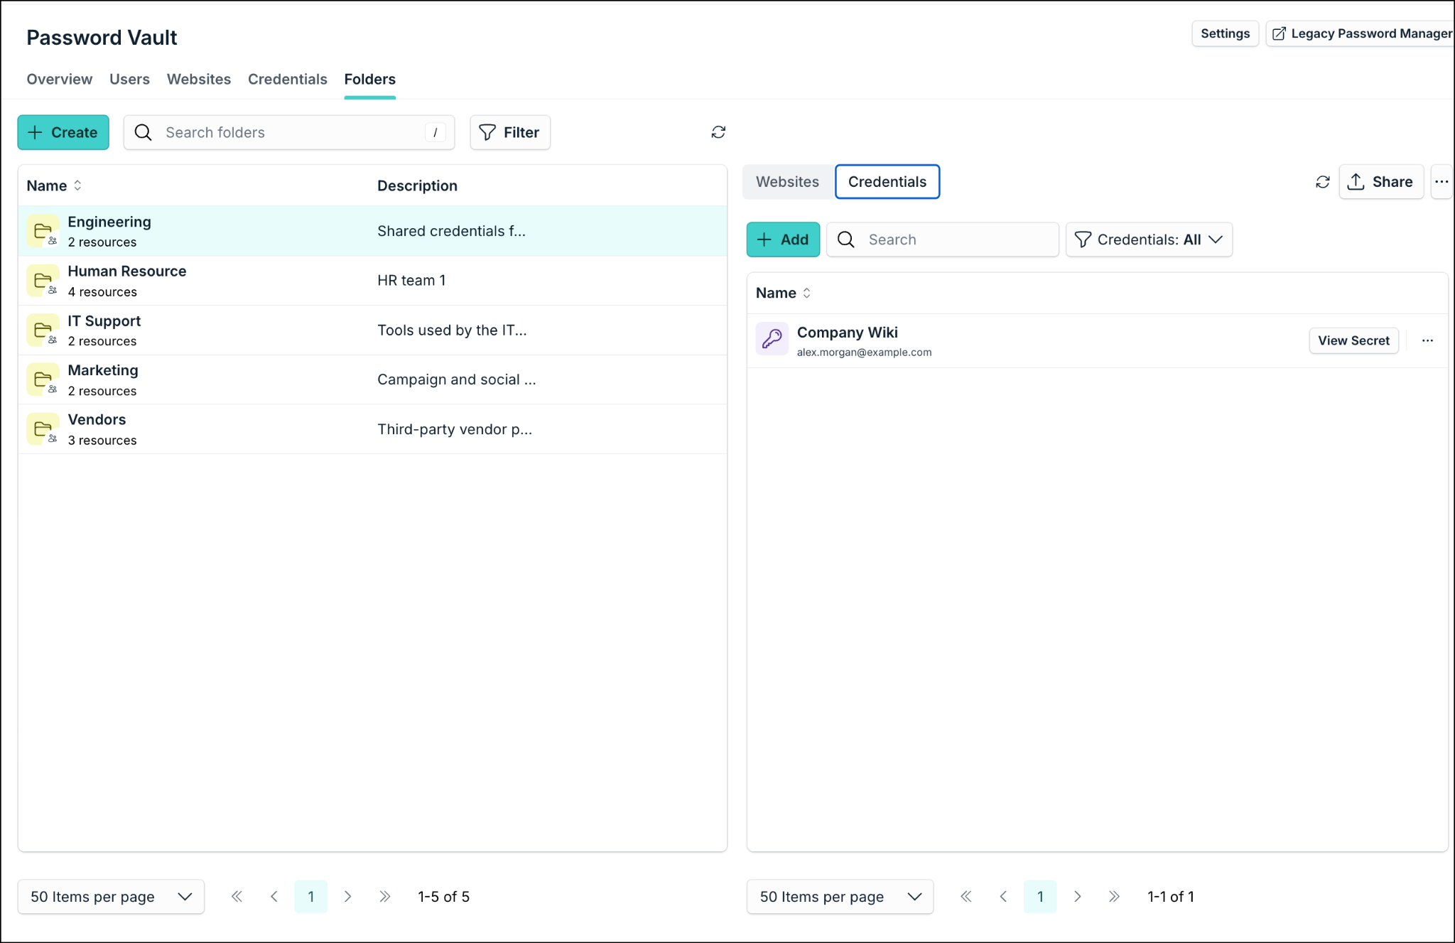Click the Vendors folder icon

click(43, 429)
